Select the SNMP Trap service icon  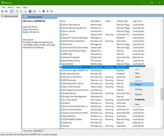[61, 54]
